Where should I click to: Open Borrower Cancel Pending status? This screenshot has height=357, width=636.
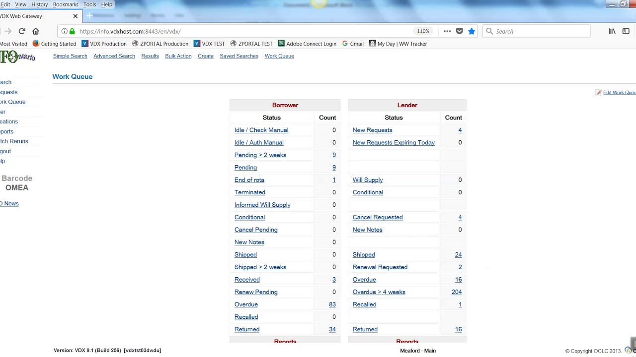coord(256,230)
